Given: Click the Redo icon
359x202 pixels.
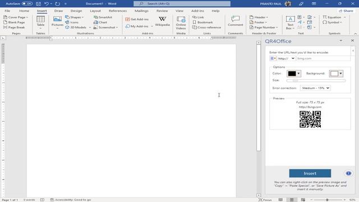Looking at the screenshot, I should click(x=57, y=4).
